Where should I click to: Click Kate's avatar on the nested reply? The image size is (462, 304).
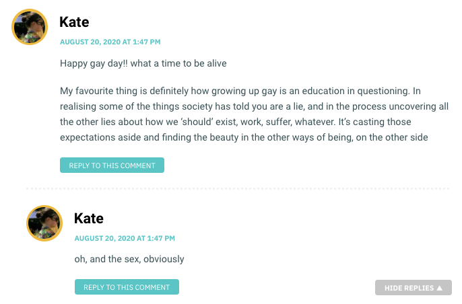(44, 223)
